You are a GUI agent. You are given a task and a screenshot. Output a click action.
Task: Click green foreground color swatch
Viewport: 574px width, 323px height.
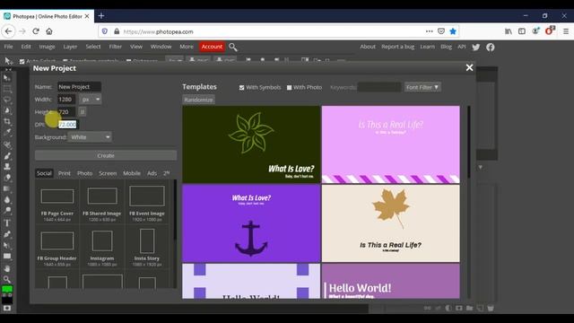[x=7, y=289]
